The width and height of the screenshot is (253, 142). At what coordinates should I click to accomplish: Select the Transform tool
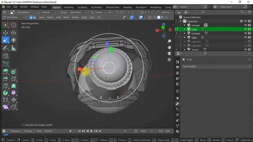[13, 40]
